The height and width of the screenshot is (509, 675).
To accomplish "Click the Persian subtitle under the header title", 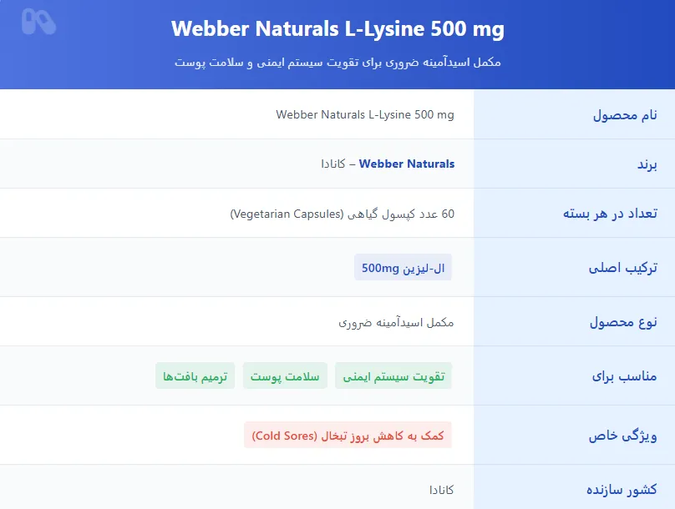I will coord(337,63).
